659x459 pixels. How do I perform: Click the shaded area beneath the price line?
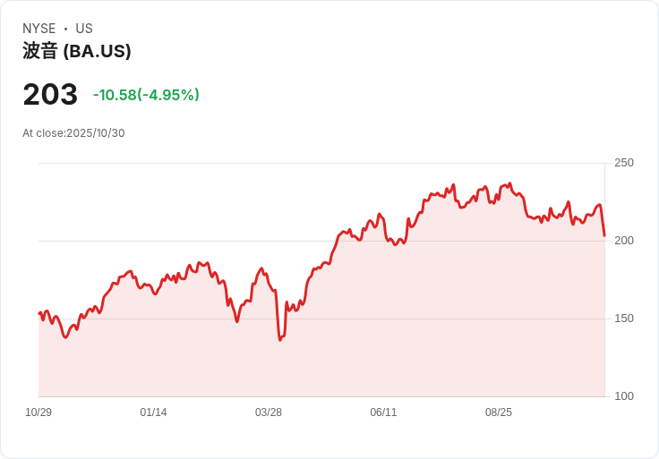pyautogui.click(x=358, y=340)
